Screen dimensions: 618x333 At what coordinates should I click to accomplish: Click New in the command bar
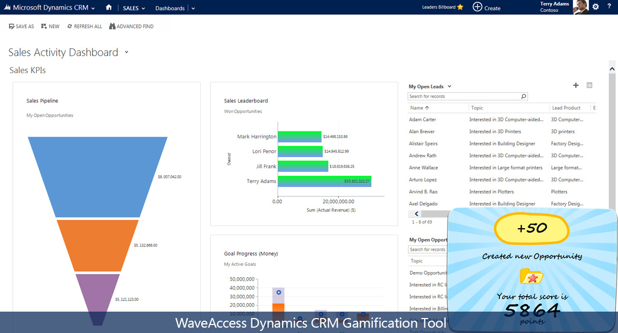[50, 26]
